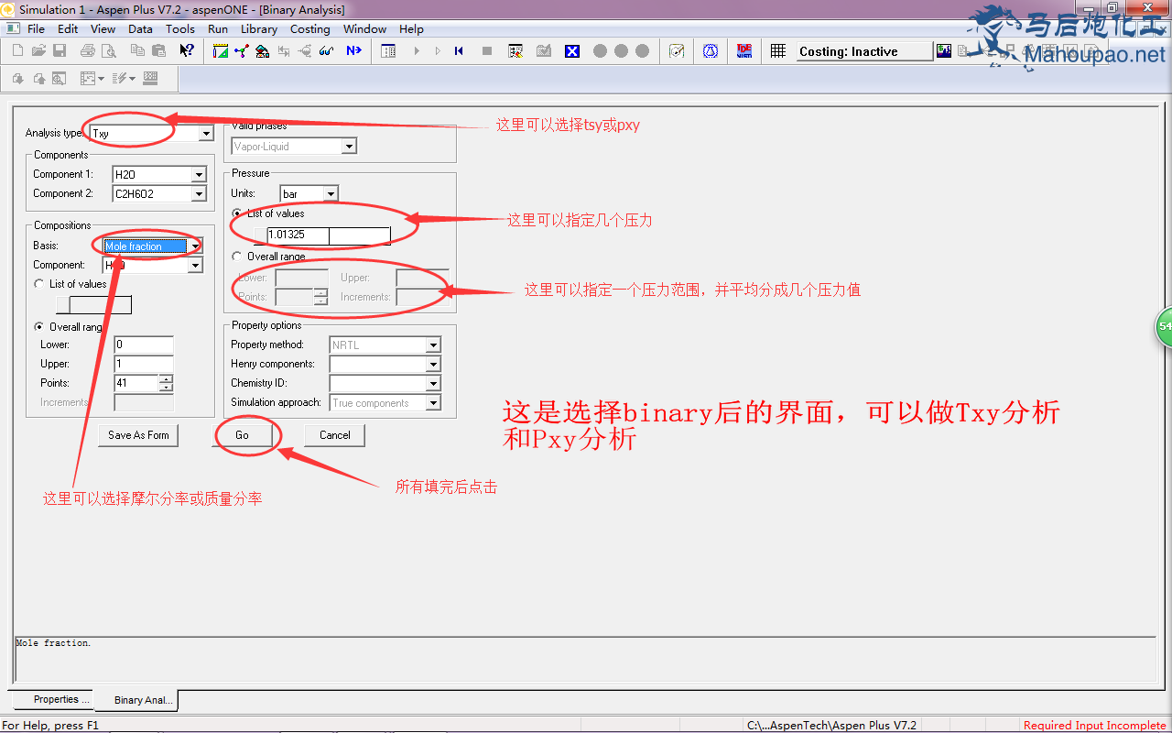Open the Run Control Panel icon
Screen dimensions: 1172x733
(x=388, y=51)
